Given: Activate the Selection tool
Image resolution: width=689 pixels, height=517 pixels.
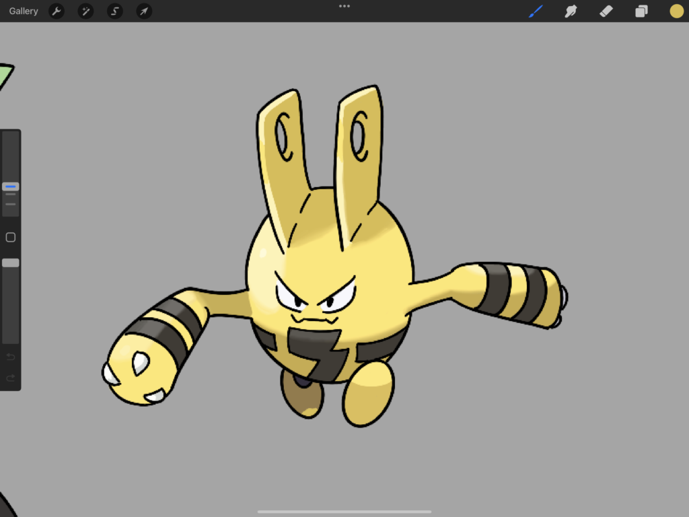Looking at the screenshot, I should pos(114,11).
